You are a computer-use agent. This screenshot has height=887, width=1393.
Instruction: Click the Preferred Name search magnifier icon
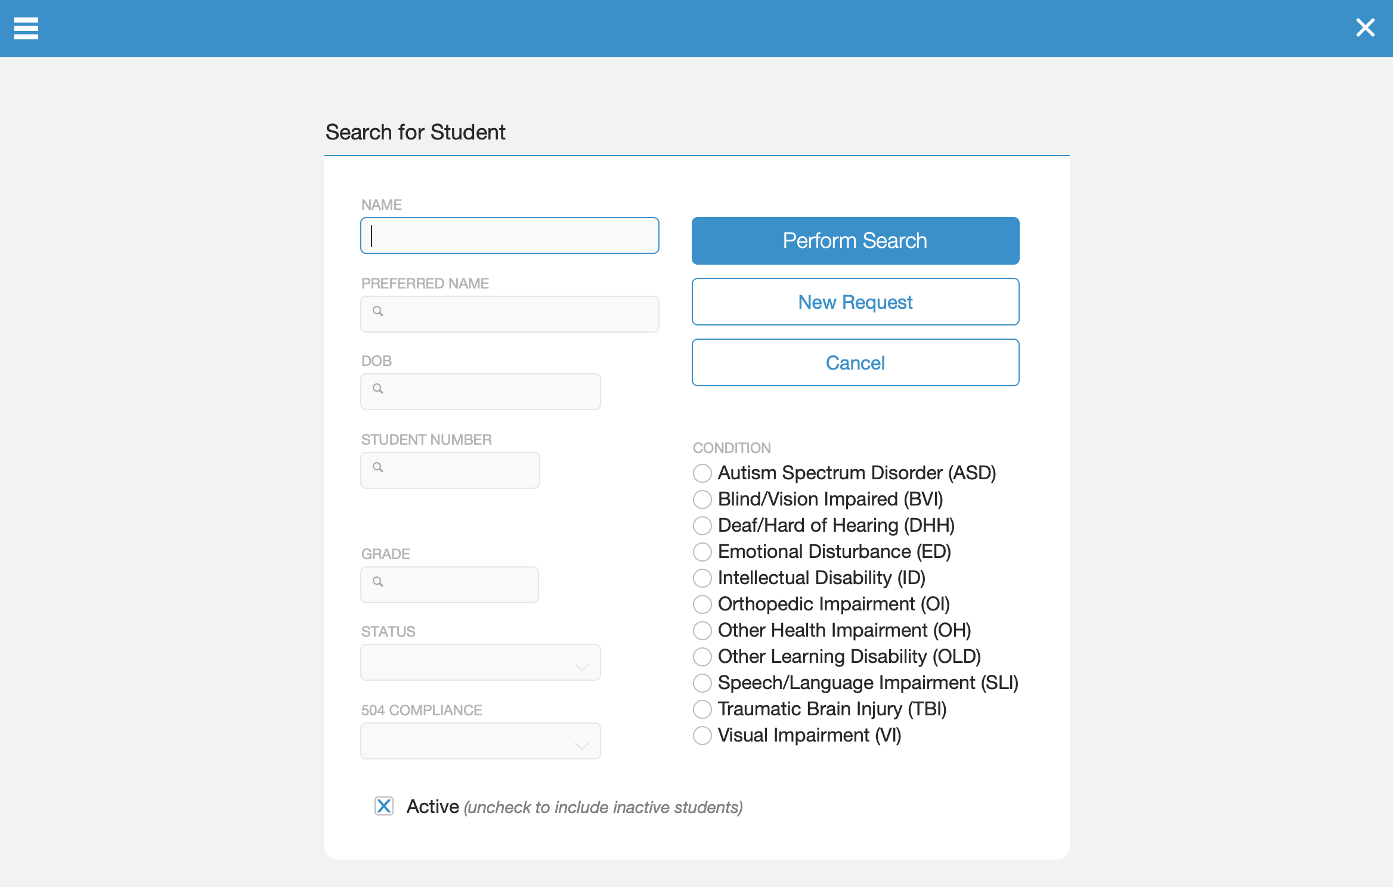point(378,311)
